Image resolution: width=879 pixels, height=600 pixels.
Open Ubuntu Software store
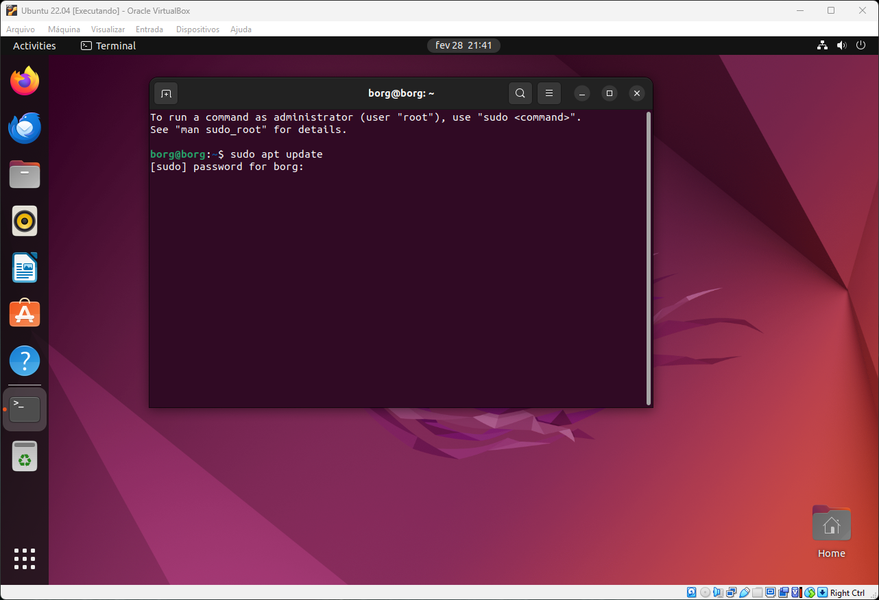[25, 314]
